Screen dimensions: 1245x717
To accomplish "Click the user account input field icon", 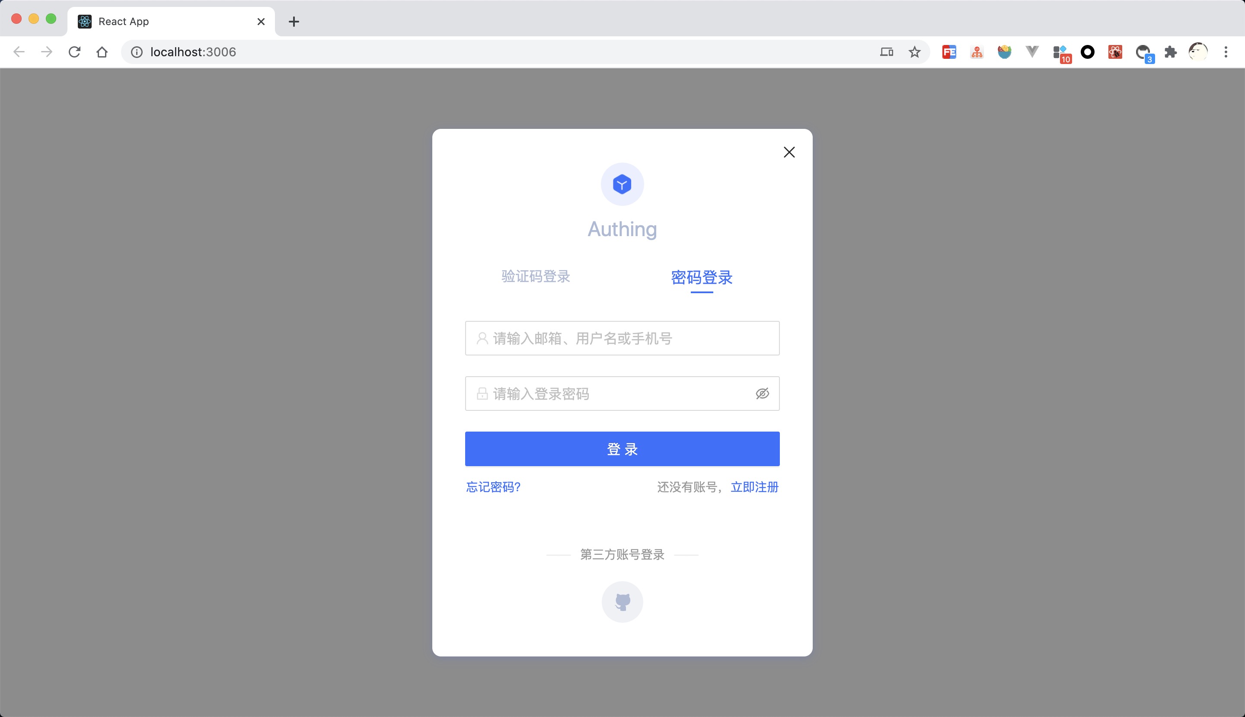I will coord(482,338).
